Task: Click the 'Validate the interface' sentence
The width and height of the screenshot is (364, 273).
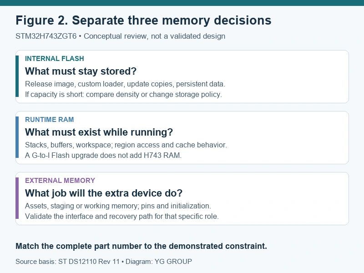Action: (x=122, y=217)
